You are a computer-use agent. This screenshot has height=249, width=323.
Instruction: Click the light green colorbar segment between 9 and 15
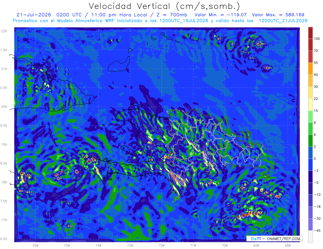click(310, 117)
